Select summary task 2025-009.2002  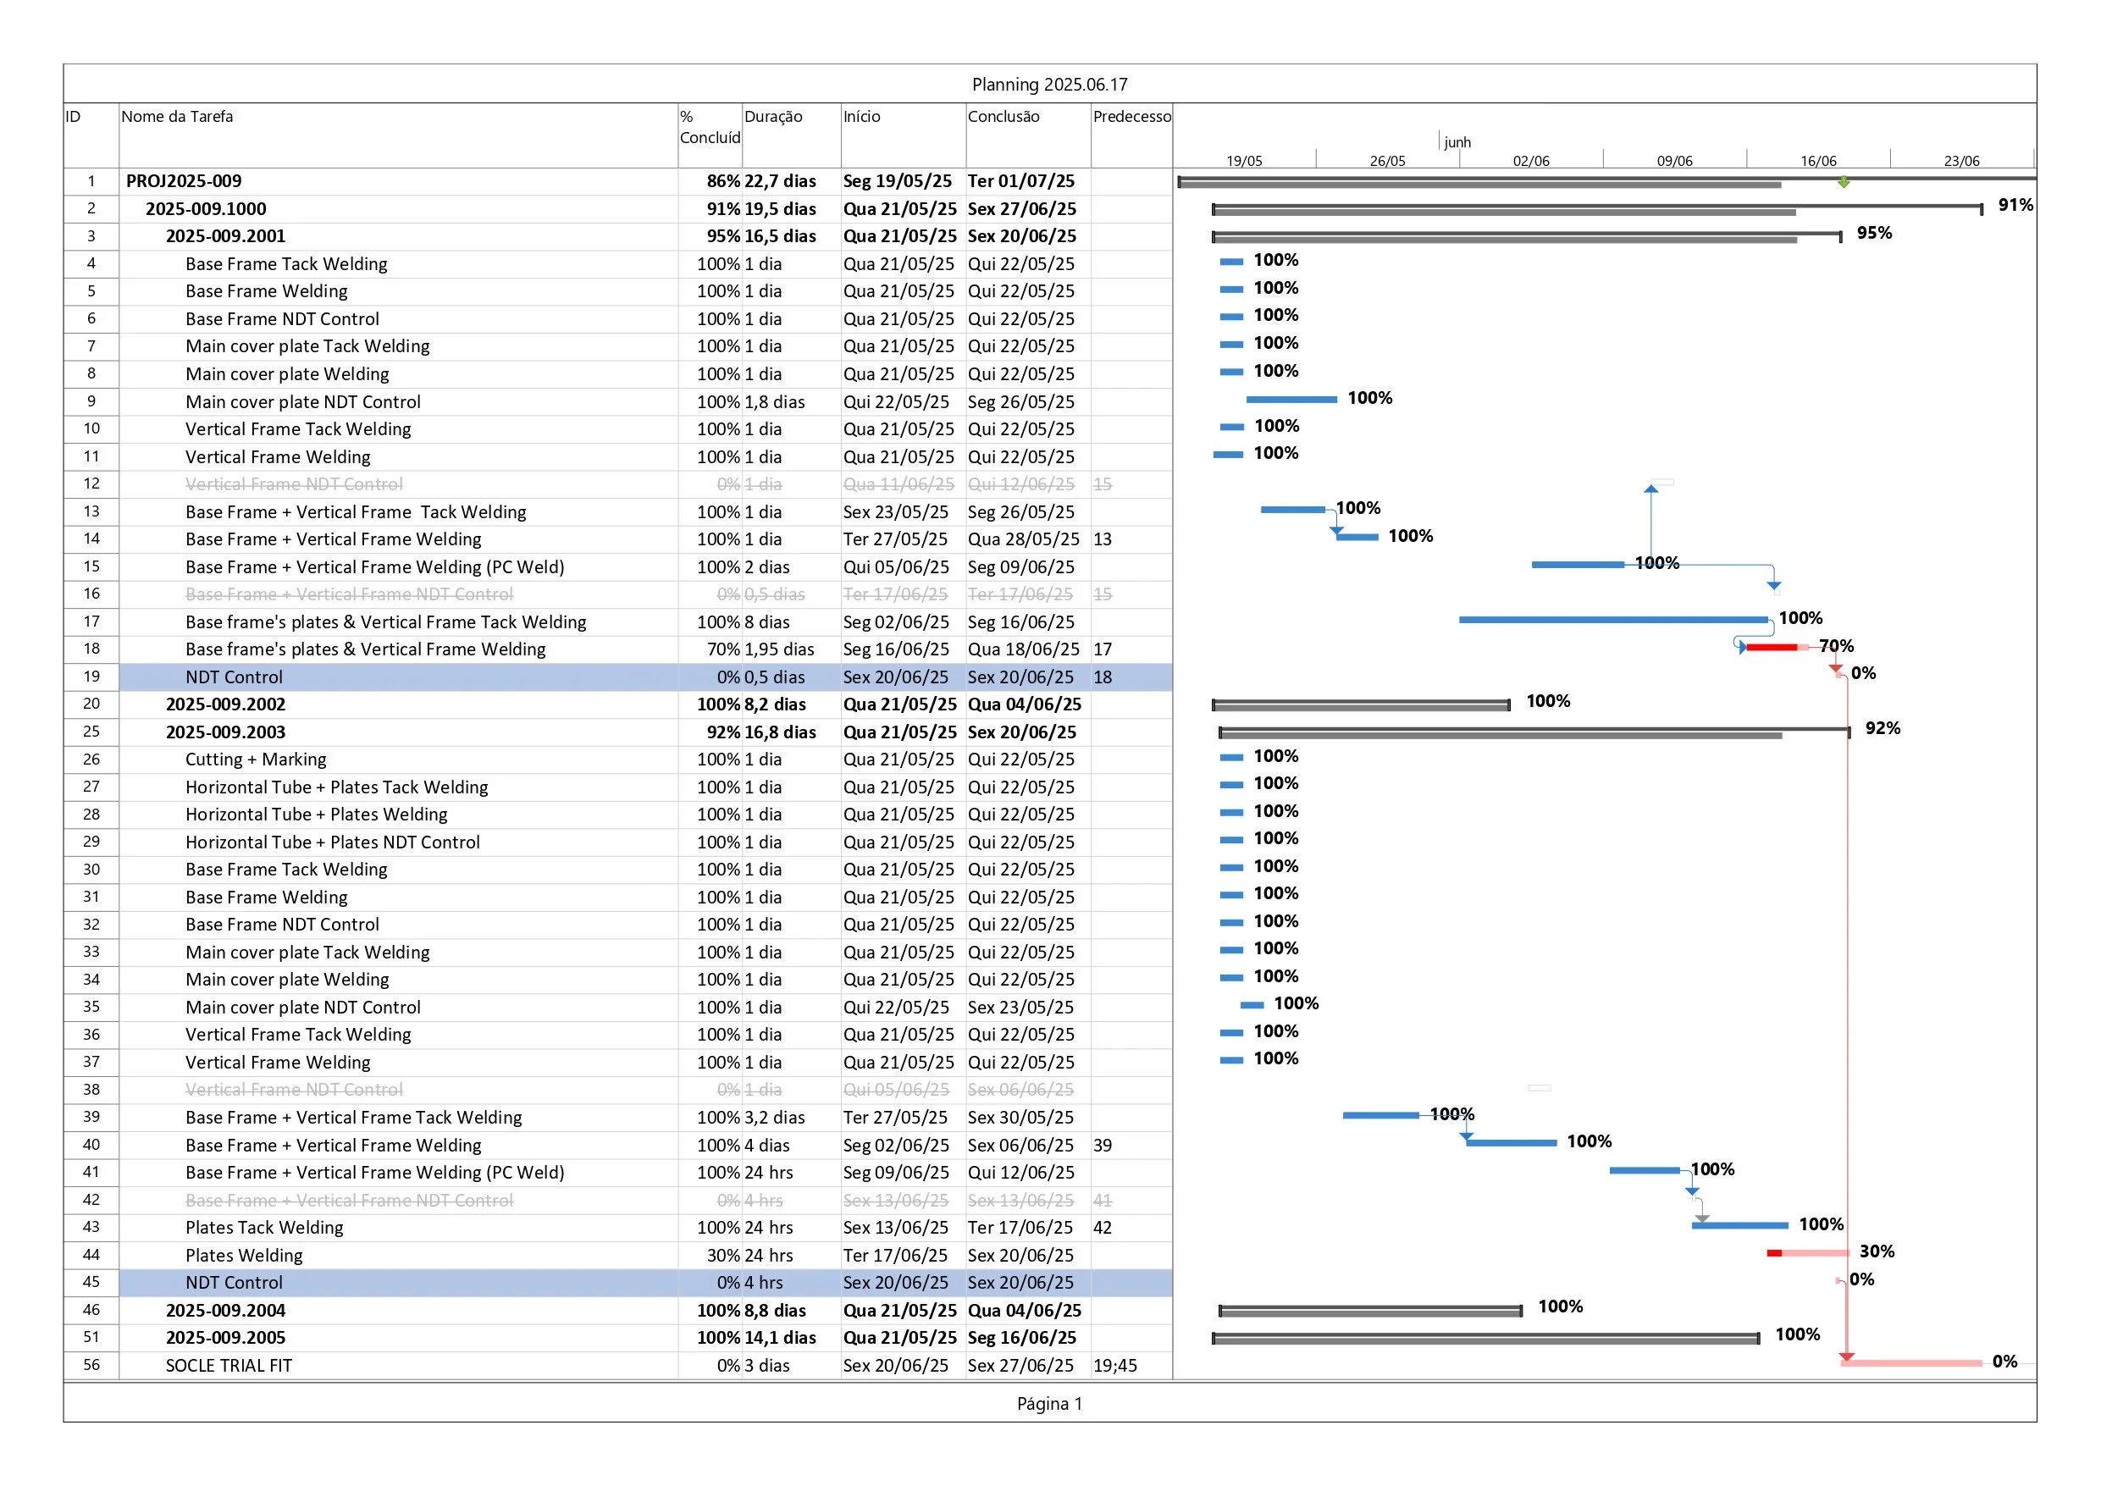pos(225,704)
